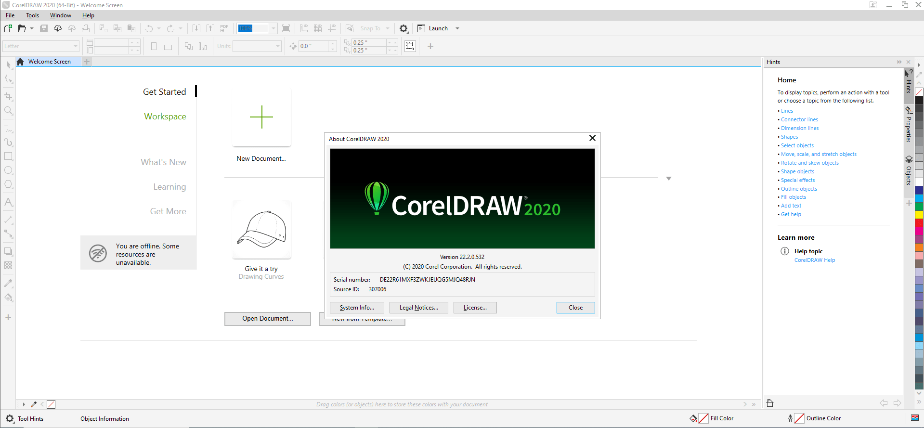Click the Open folder toolbar icon
Image resolution: width=924 pixels, height=428 pixels.
pyautogui.click(x=22, y=28)
